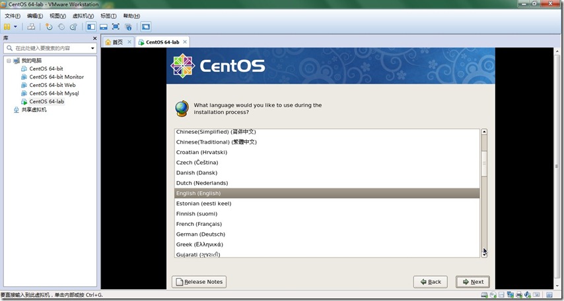
Task: Toggle the thumbnail bar toolbar icon
Action: [104, 26]
